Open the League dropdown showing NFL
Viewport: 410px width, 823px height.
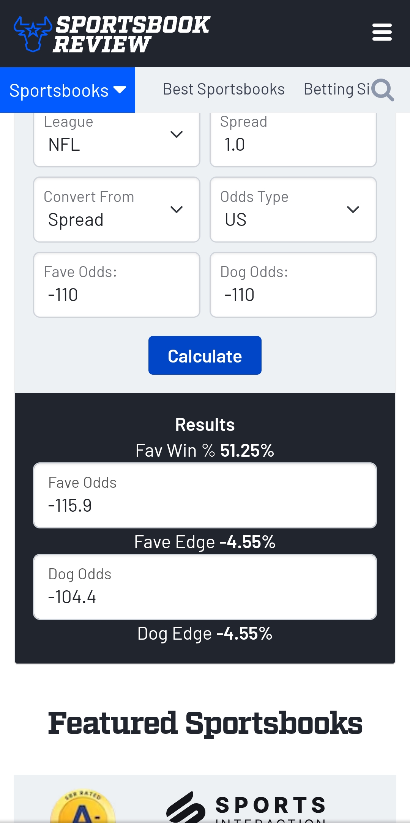click(x=117, y=139)
